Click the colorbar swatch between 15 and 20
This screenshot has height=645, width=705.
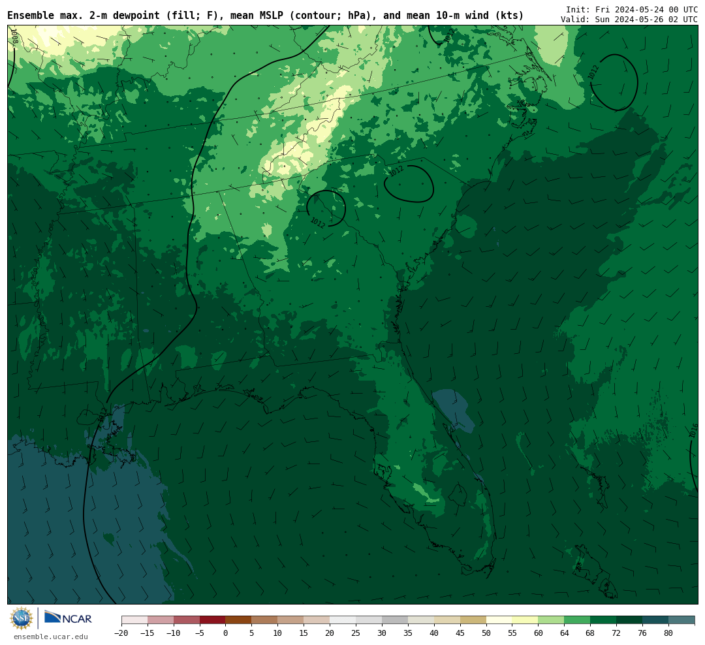[317, 620]
